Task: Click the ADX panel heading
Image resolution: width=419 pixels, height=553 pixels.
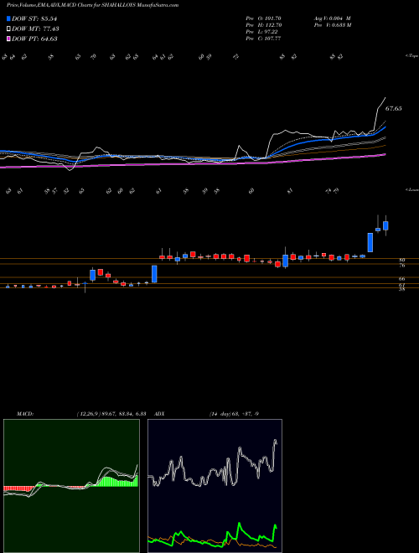Action: pos(159,414)
